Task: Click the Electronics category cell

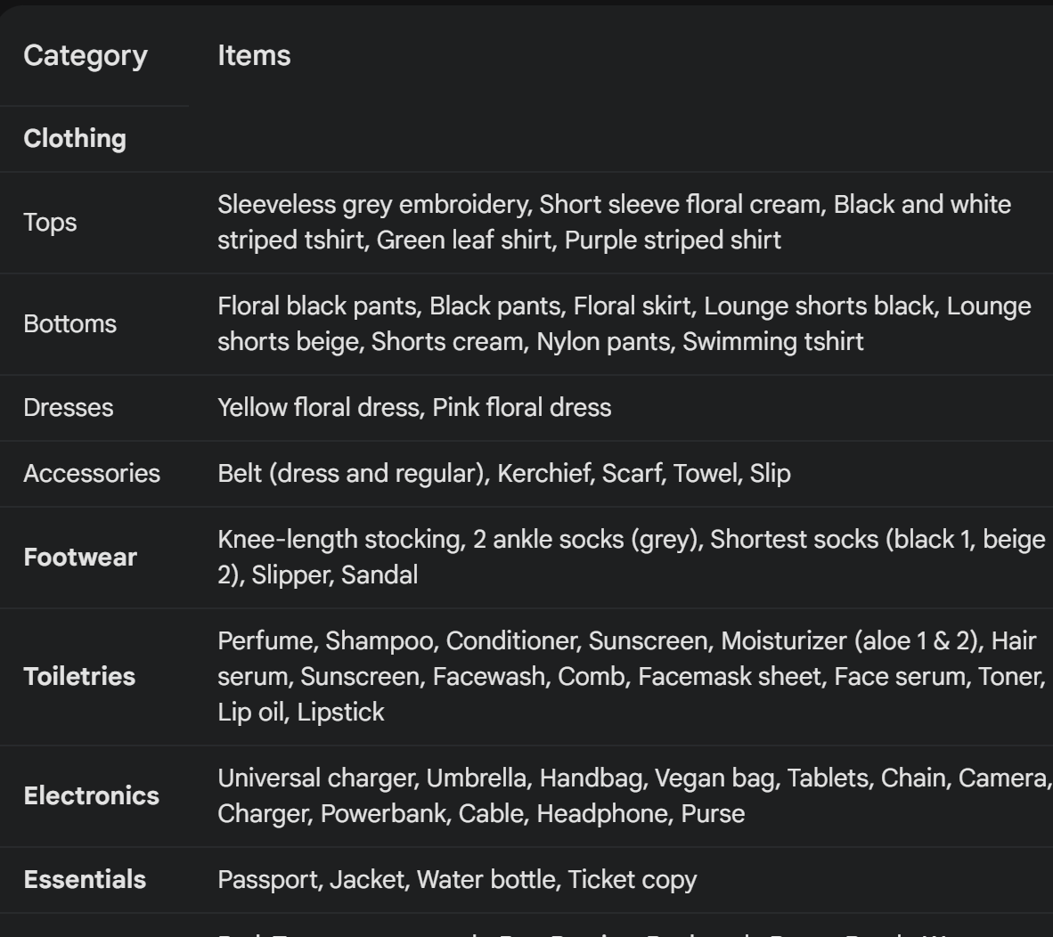Action: pyautogui.click(x=91, y=795)
